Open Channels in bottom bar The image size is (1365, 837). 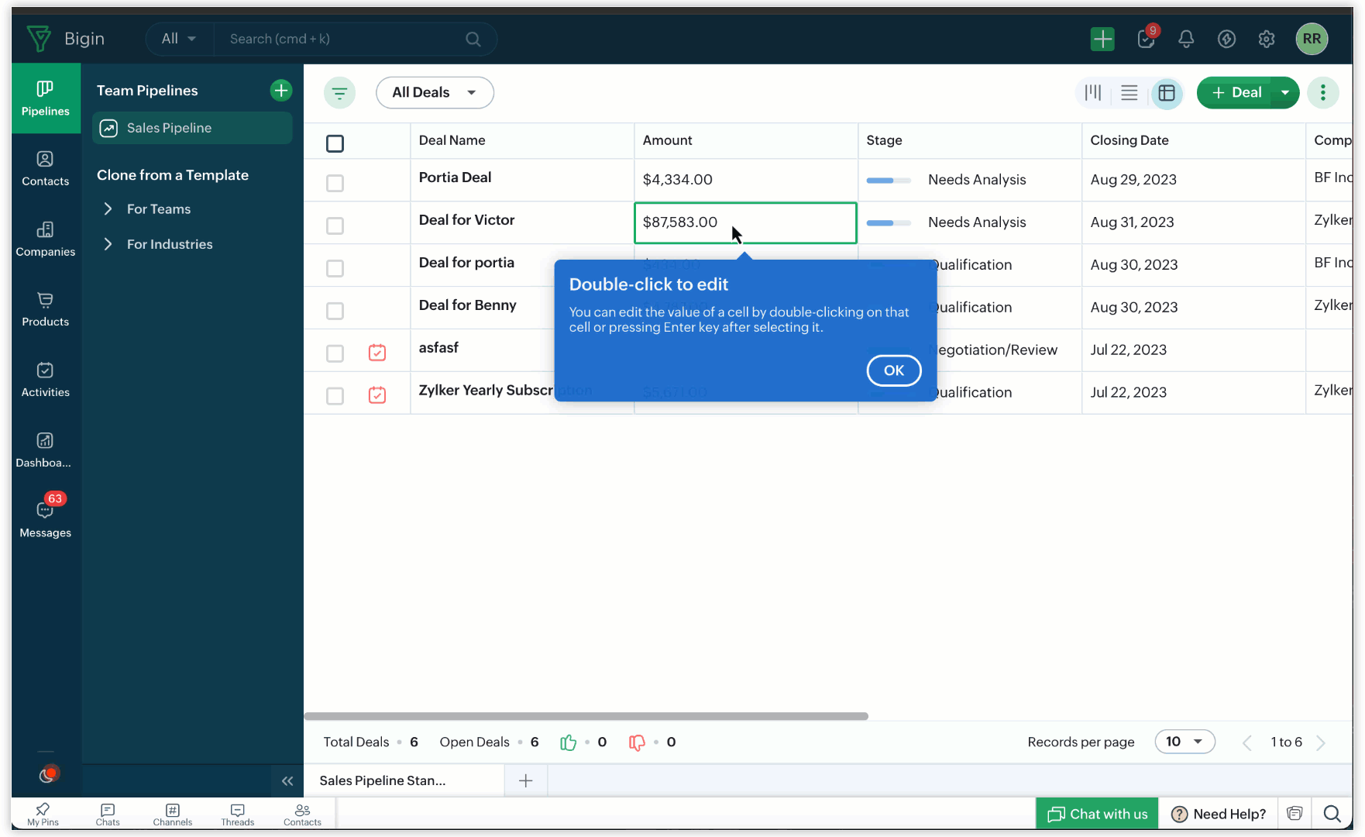point(173,815)
